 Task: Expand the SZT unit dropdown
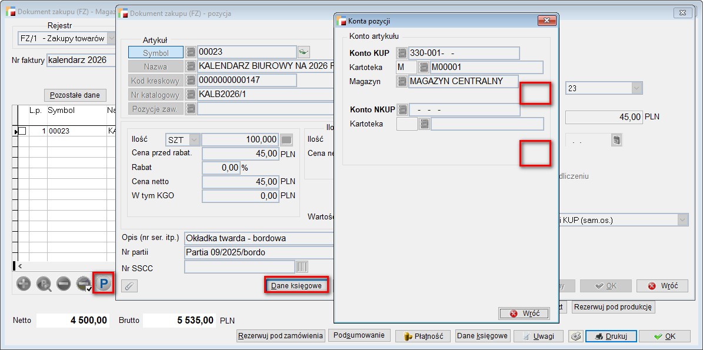point(194,139)
